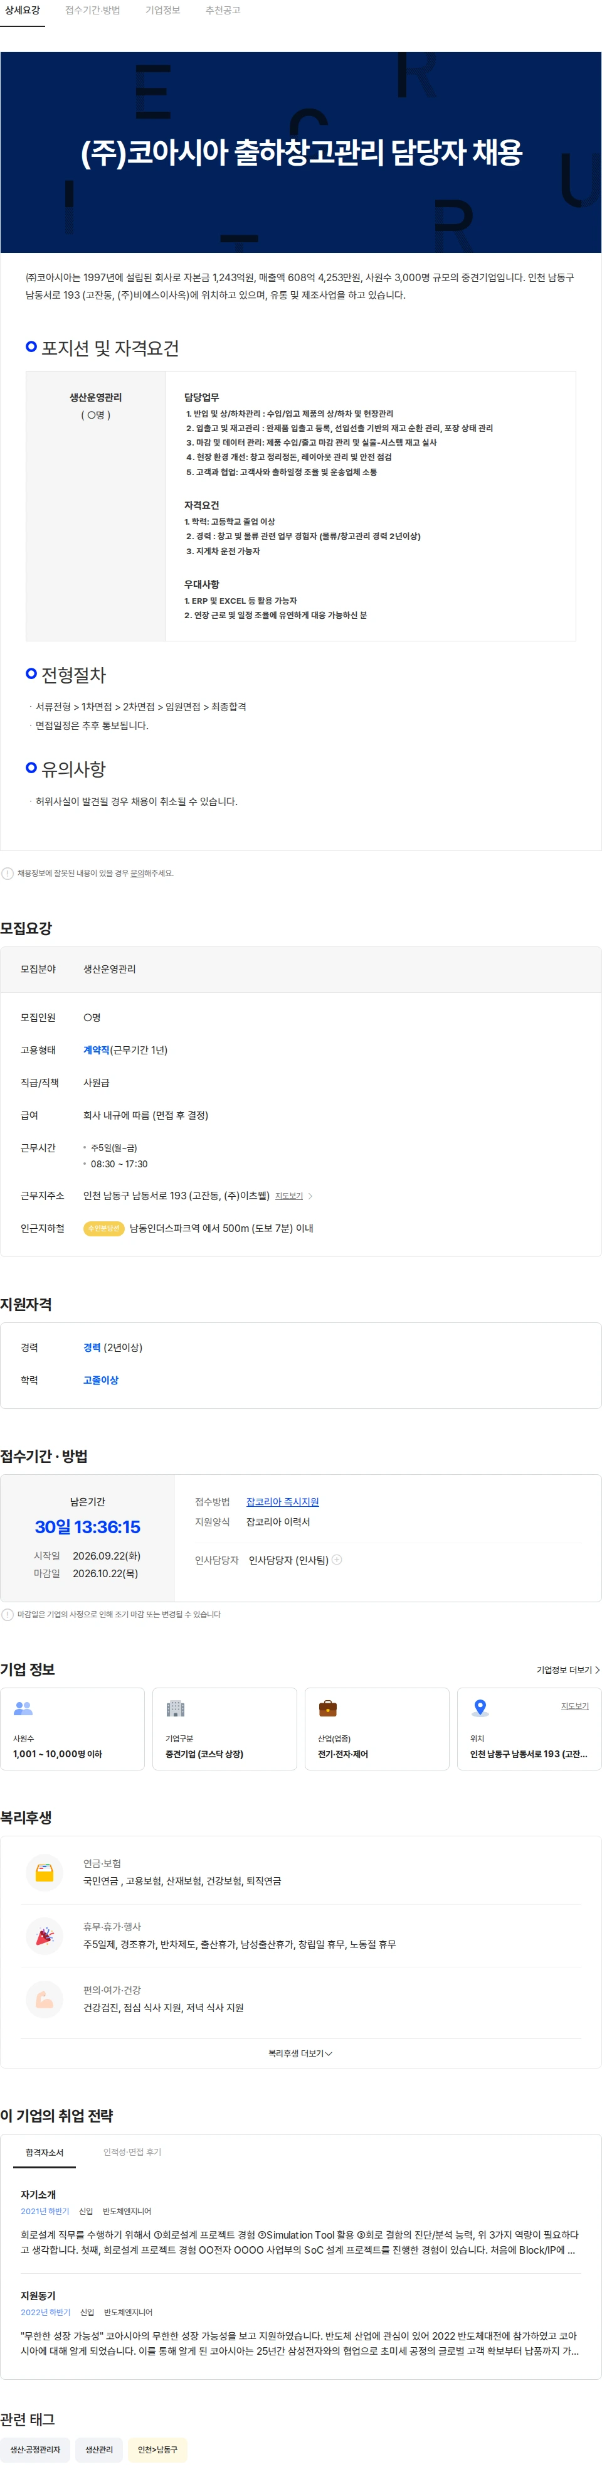Click the 산업(업종) briefcase icon

point(328,1708)
